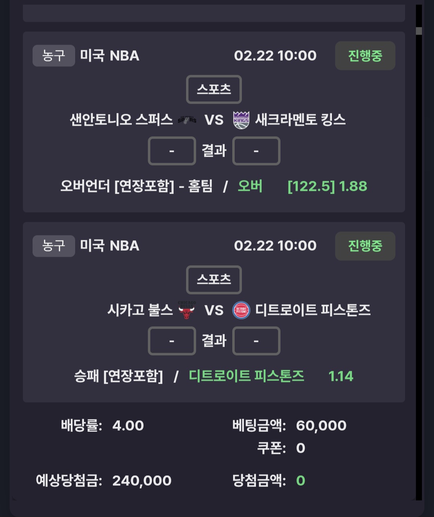Image resolution: width=434 pixels, height=517 pixels.
Task: Click the San Antonio Spurs team logo
Action: coord(187,120)
